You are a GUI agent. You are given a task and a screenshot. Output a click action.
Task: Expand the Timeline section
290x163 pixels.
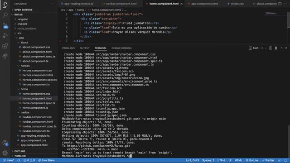pyautogui.click(x=34, y=156)
